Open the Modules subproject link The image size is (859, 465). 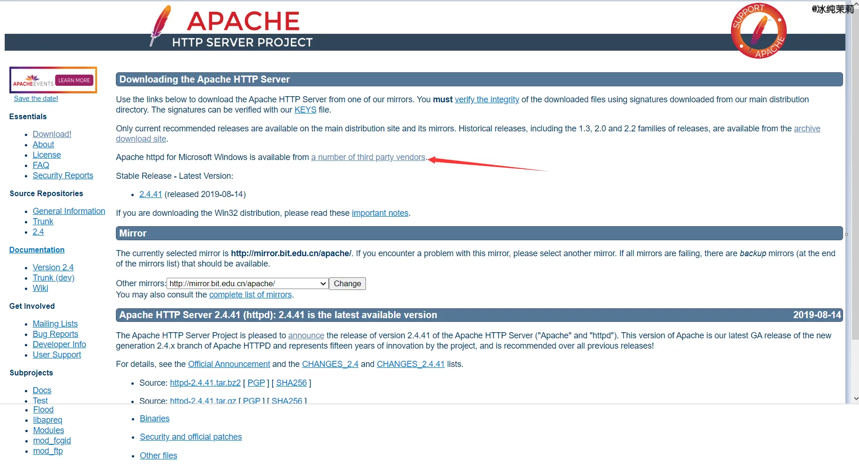tap(48, 430)
